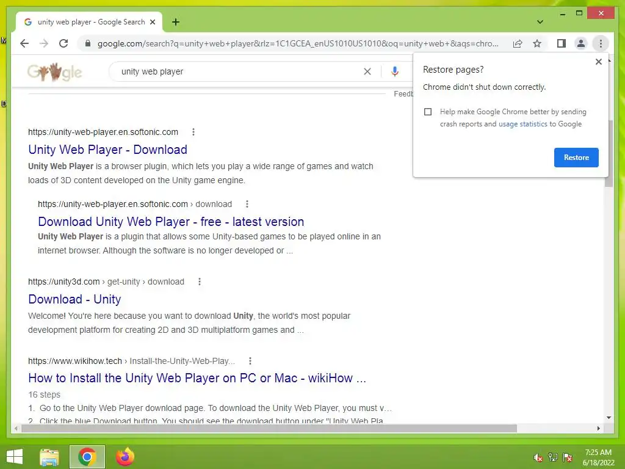Select the unity web player tab
Image resolution: width=625 pixels, height=469 pixels.
point(89,22)
